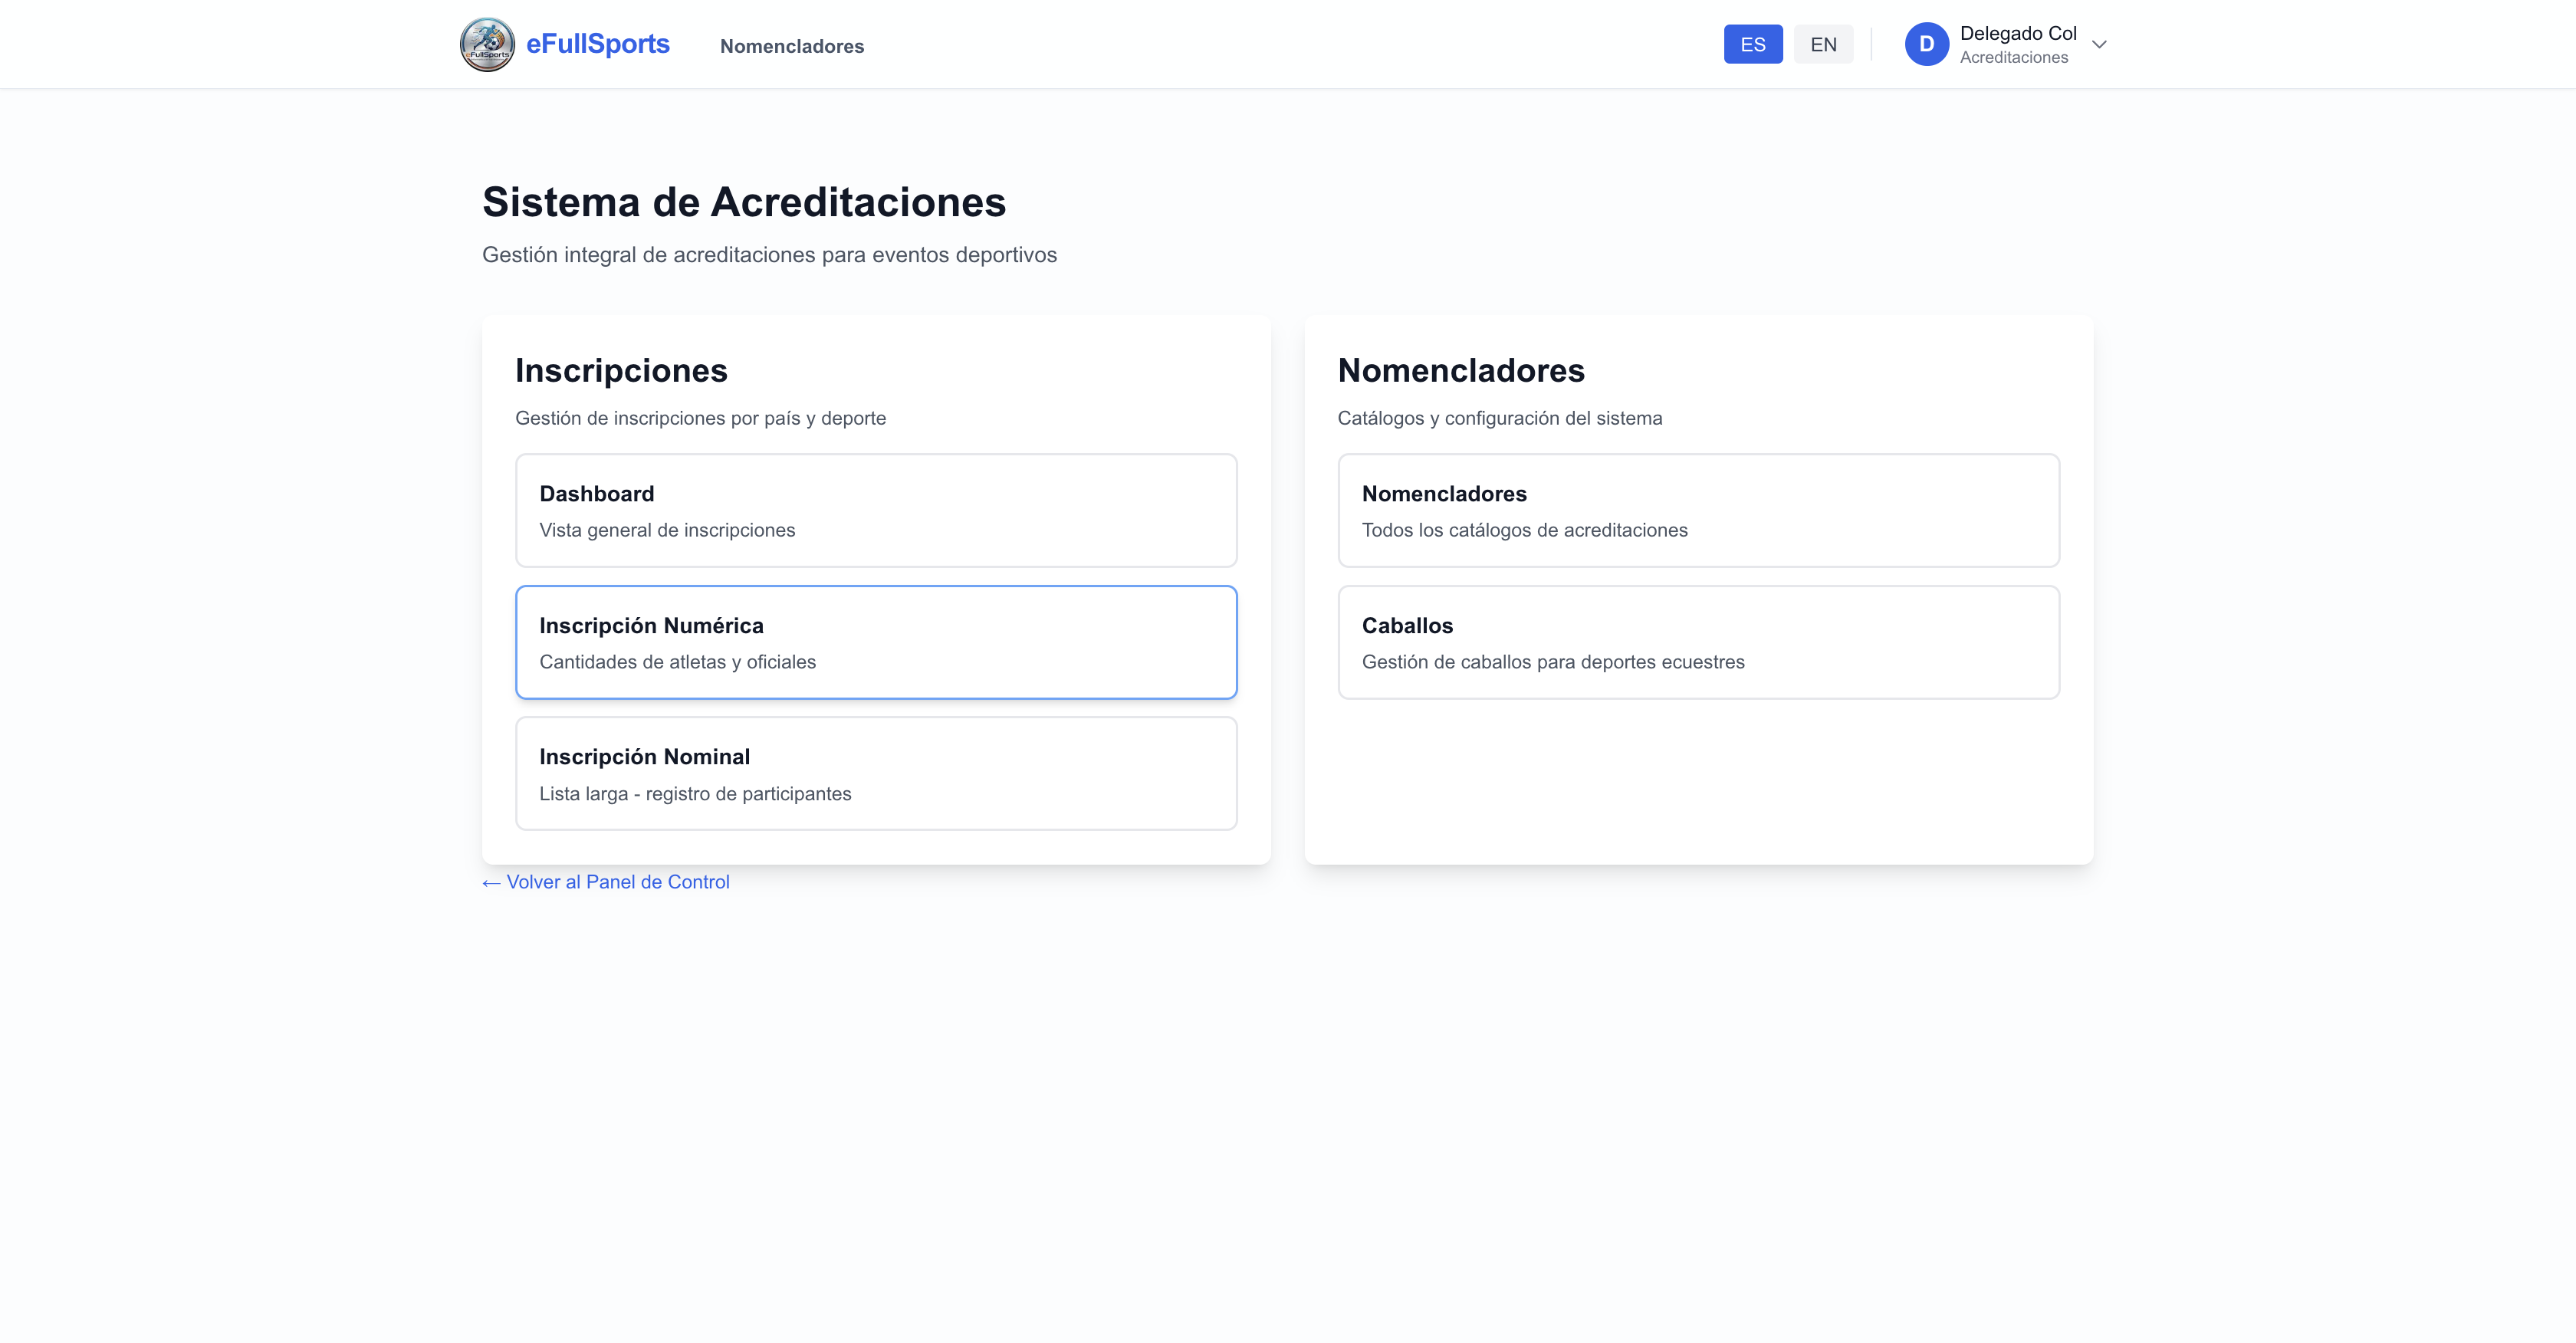Click the eFullSports logo image
Viewport: 2576px width, 1343px height.
pos(487,44)
